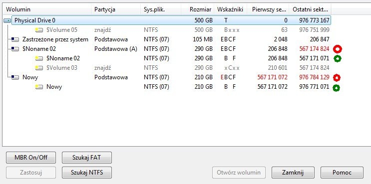The width and height of the screenshot is (371, 184).
Task: Click the red status icon beside $Noname 02 partition
Action: pos(338,49)
